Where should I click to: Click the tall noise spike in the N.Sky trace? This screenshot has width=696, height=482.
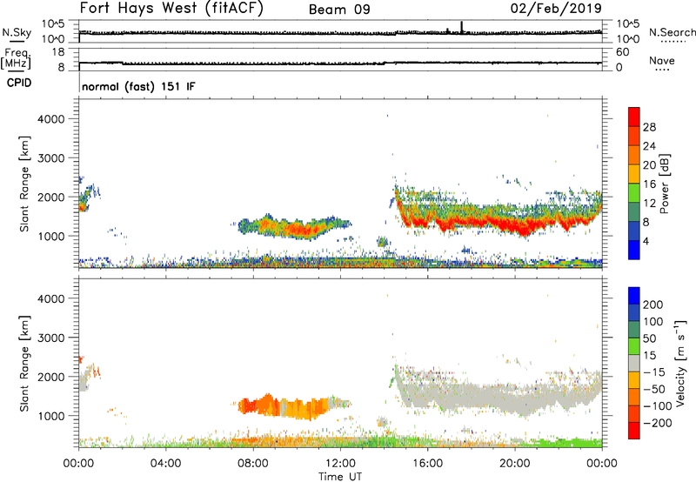[x=462, y=27]
